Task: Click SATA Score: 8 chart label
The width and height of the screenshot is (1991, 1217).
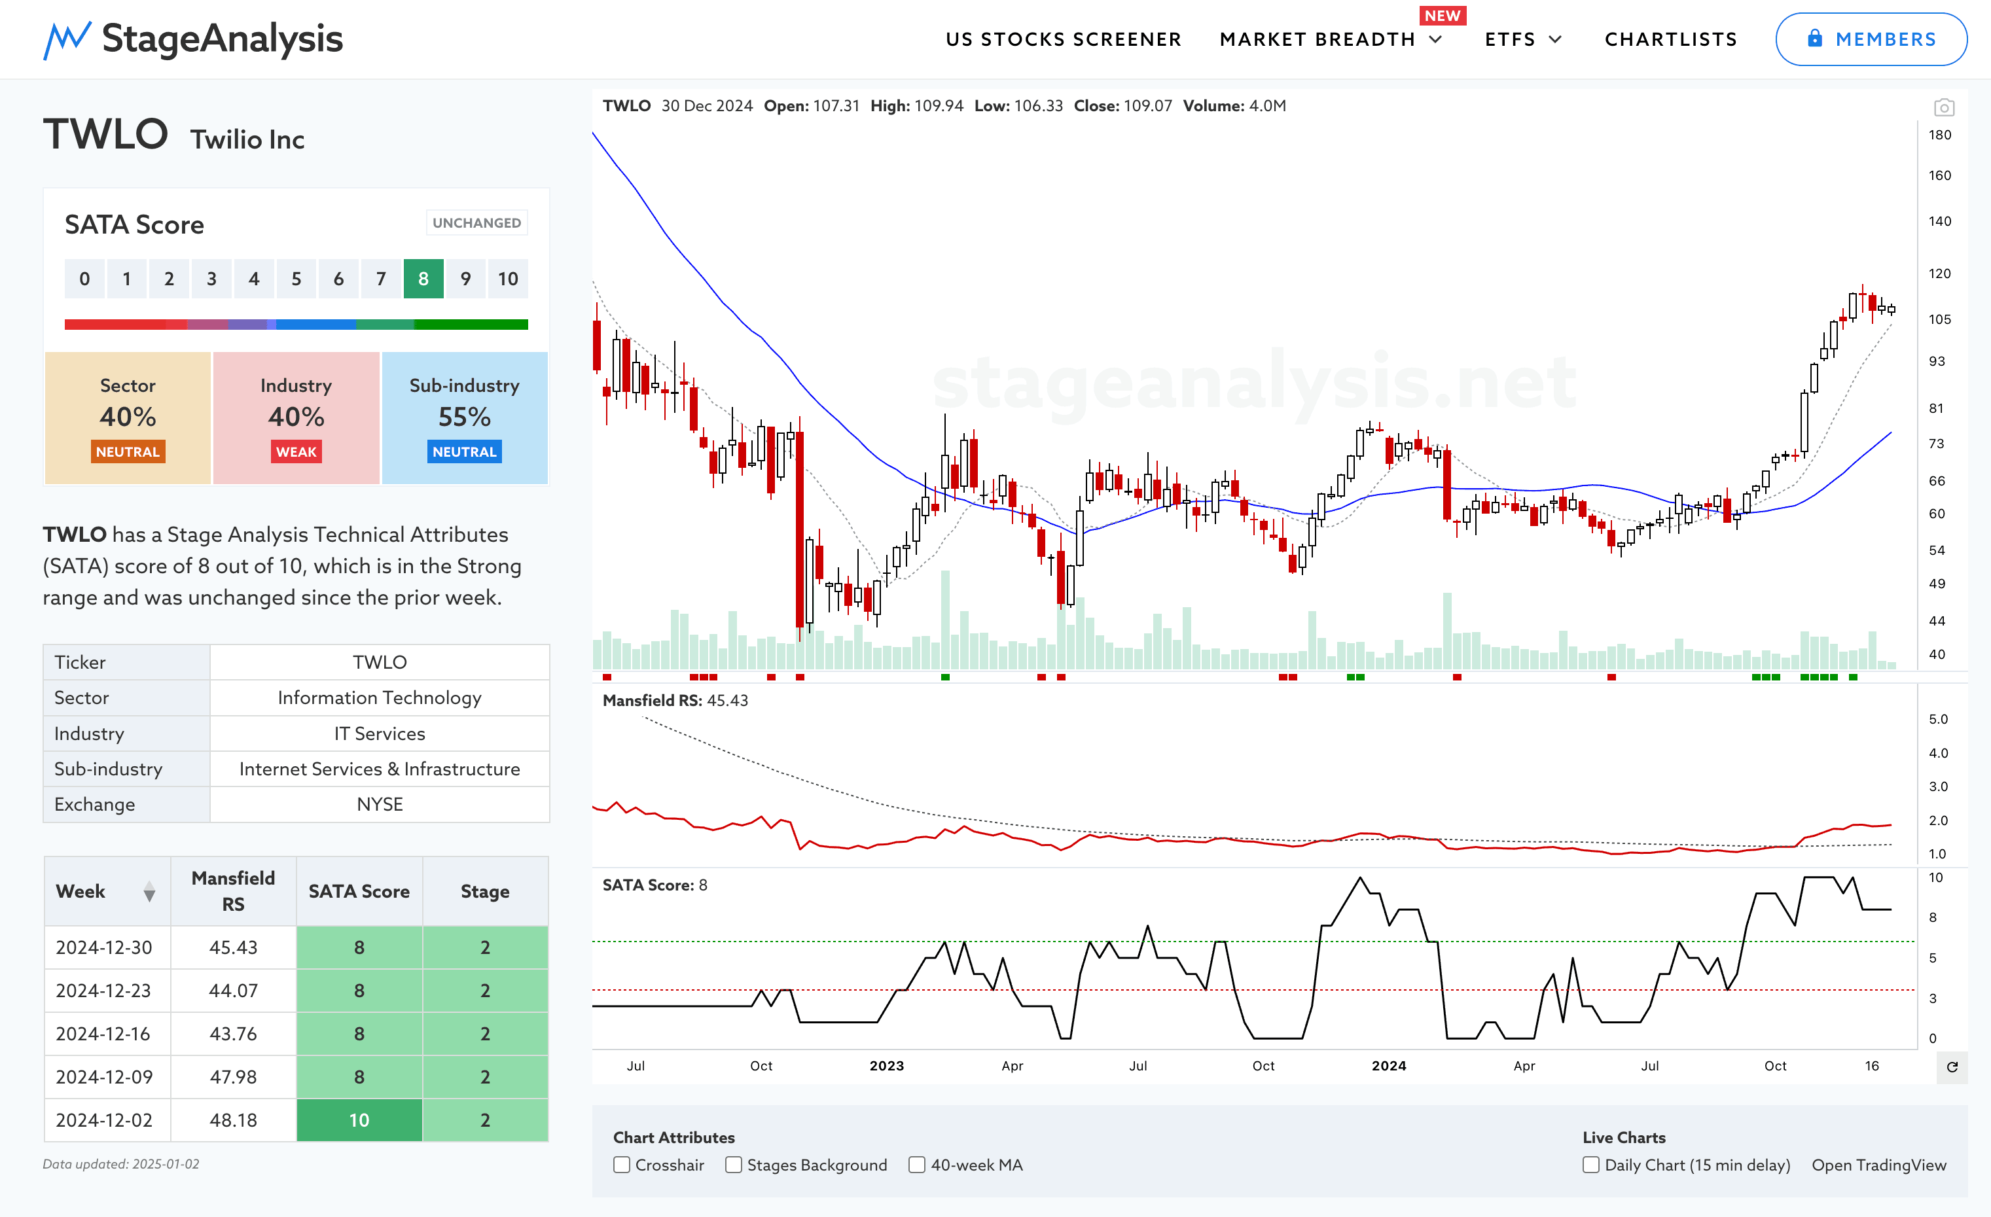Action: (x=655, y=885)
